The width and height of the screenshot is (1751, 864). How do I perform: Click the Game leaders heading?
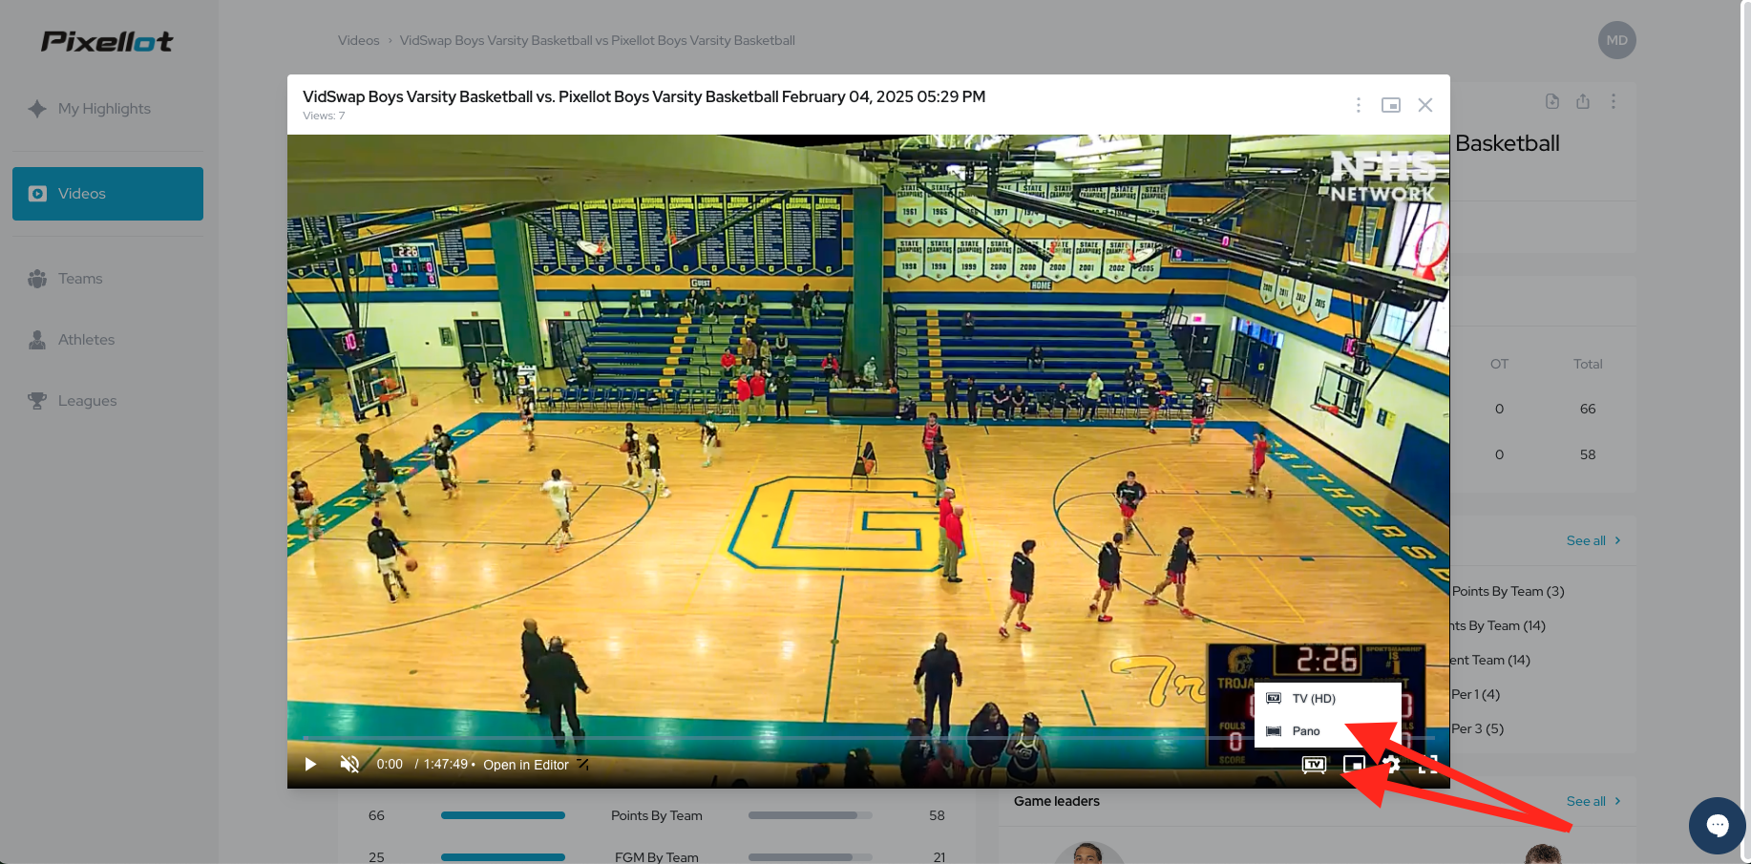click(1057, 801)
